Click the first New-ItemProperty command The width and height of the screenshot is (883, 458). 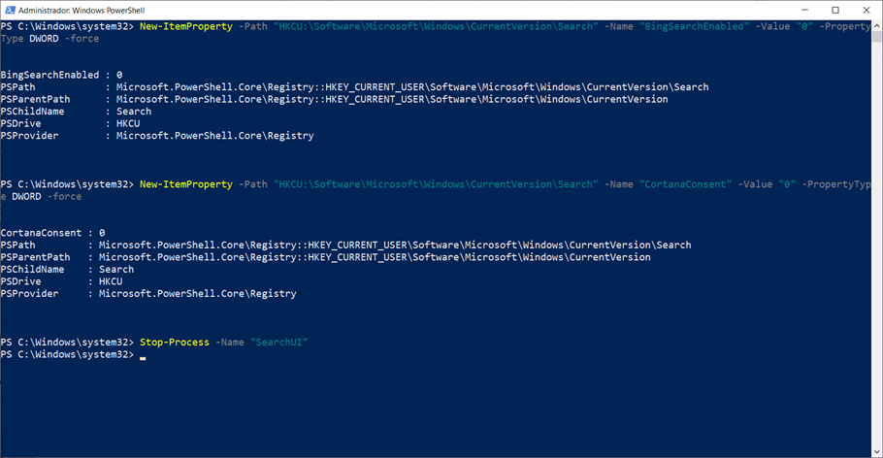tap(186, 26)
